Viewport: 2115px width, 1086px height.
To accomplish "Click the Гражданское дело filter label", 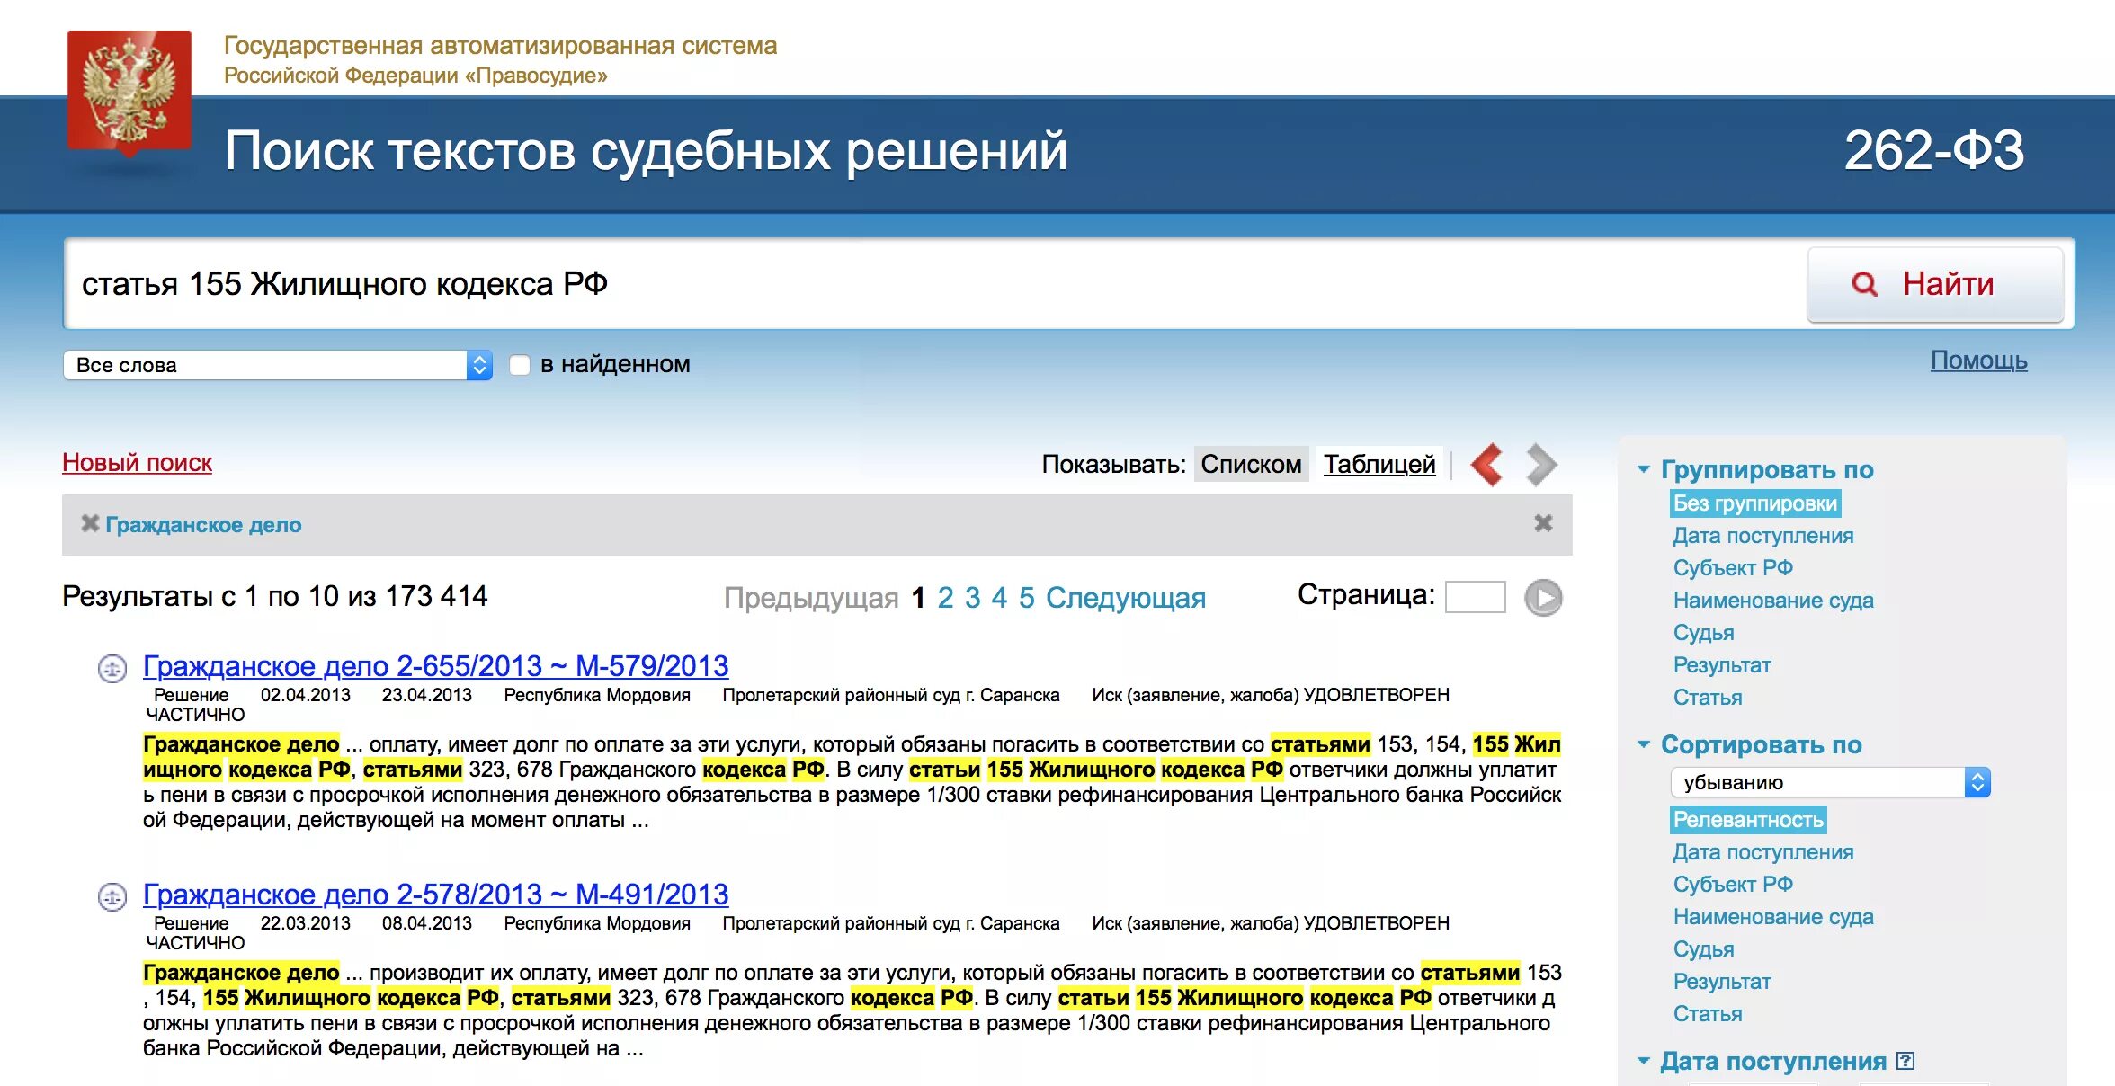I will pyautogui.click(x=203, y=524).
